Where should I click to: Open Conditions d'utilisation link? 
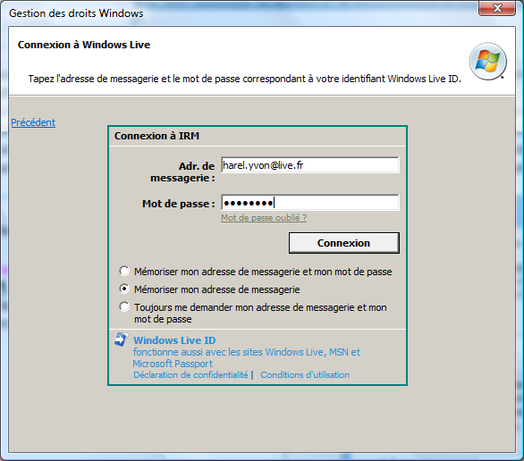point(305,375)
